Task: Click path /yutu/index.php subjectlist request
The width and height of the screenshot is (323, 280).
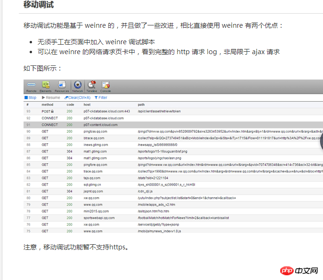Action: [187, 198]
